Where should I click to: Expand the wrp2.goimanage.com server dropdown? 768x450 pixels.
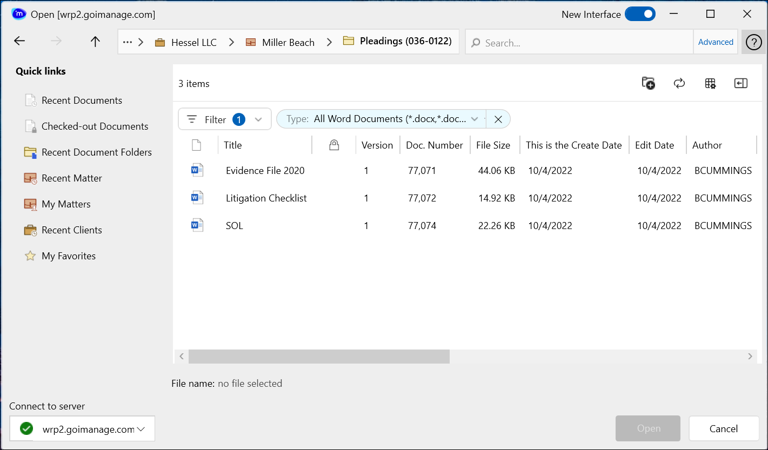[x=142, y=428]
